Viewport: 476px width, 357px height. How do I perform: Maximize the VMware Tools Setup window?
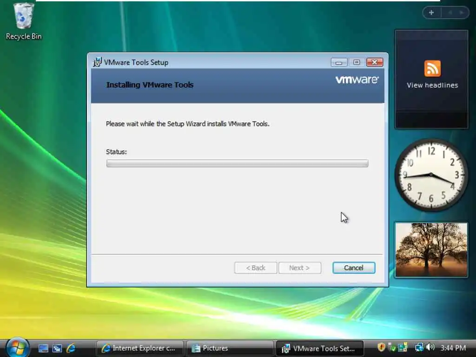pos(357,62)
